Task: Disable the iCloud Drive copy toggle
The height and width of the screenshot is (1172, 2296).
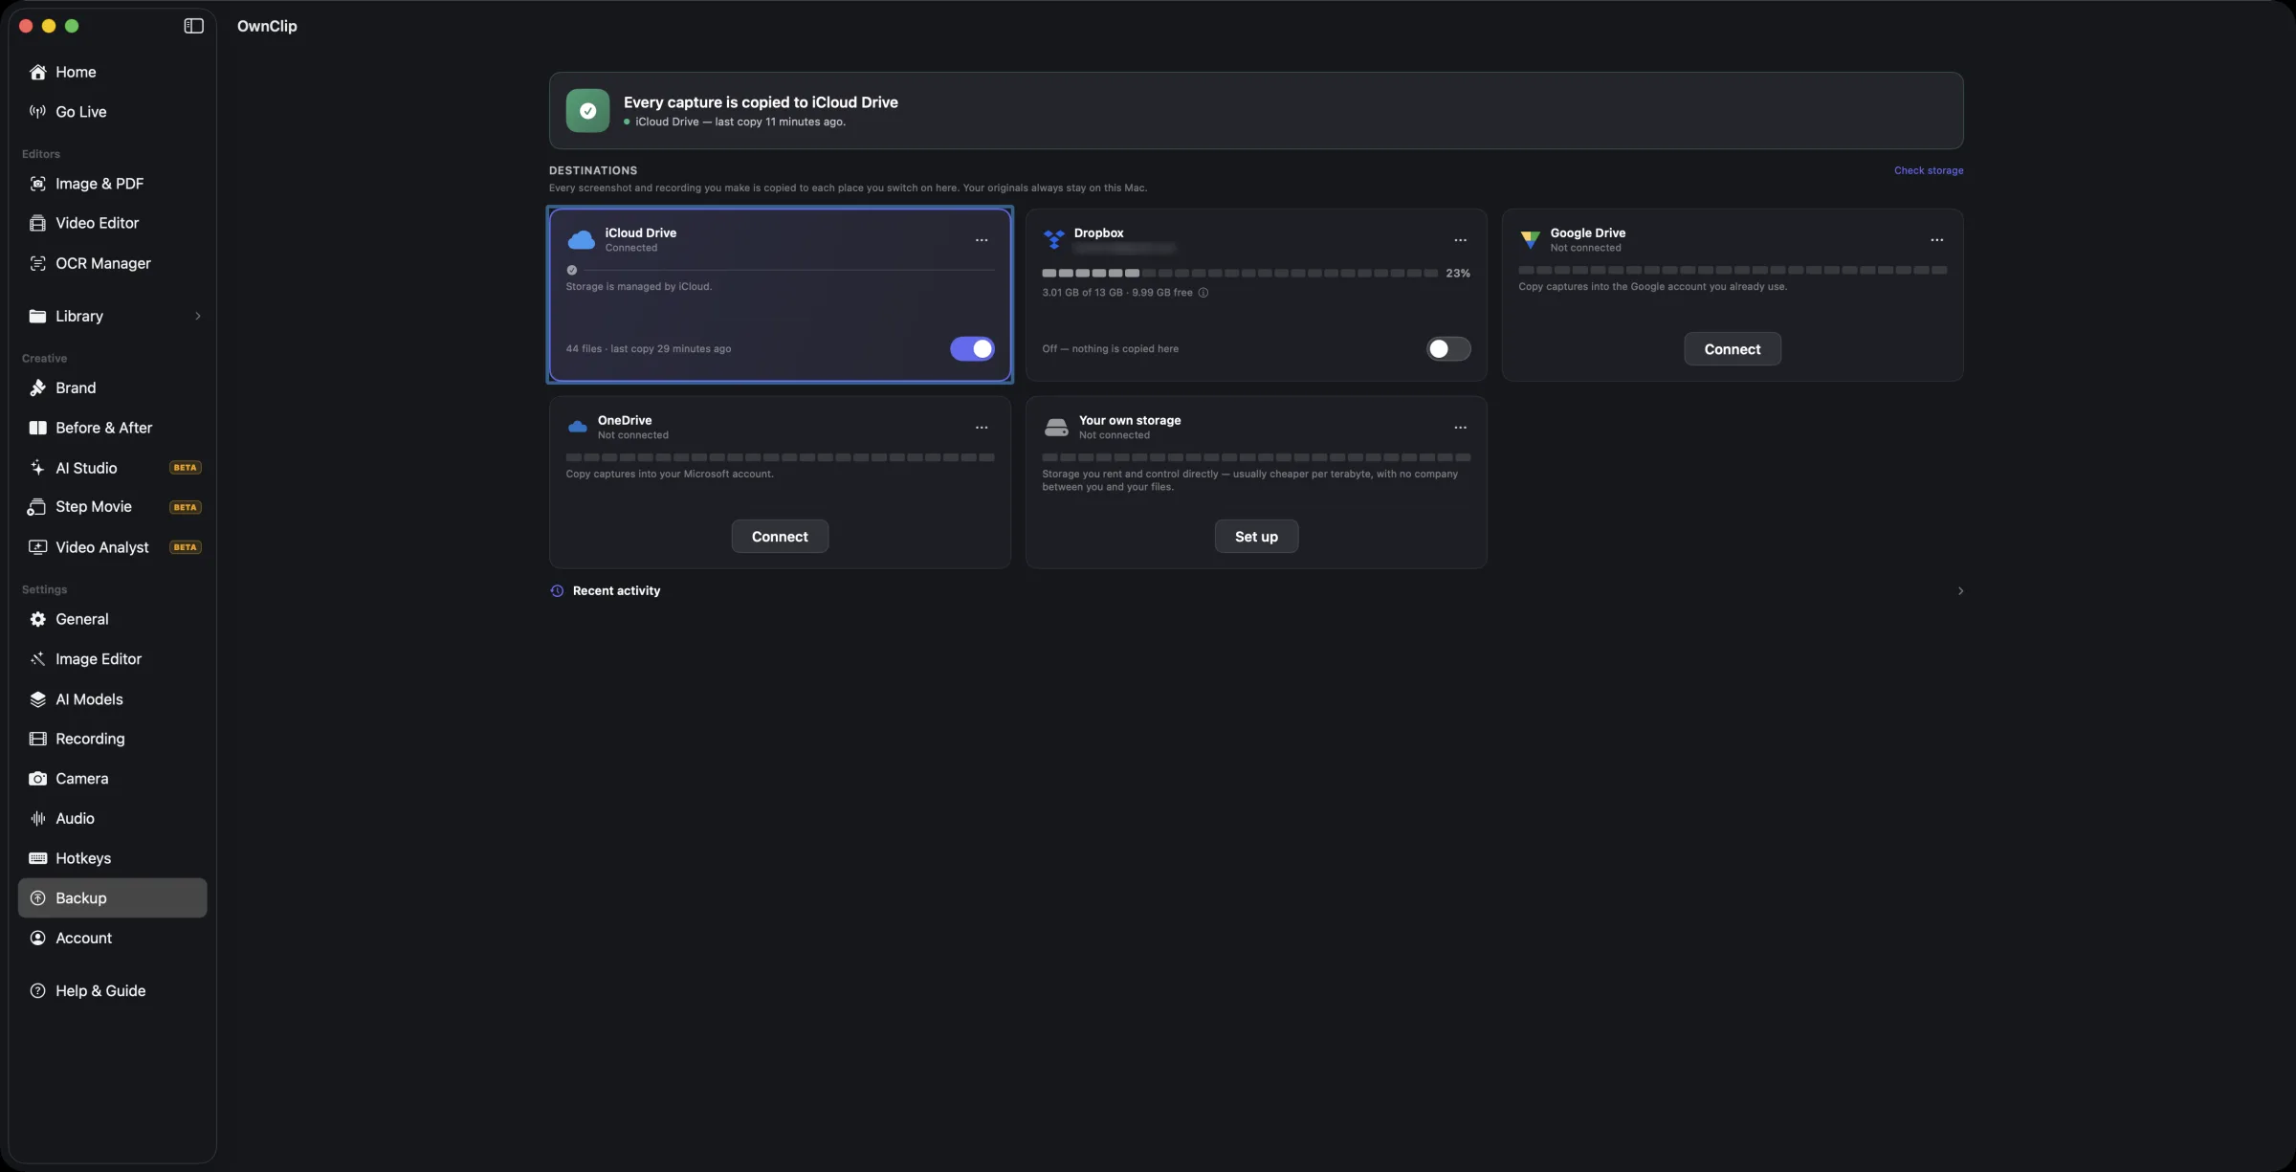Action: click(972, 349)
